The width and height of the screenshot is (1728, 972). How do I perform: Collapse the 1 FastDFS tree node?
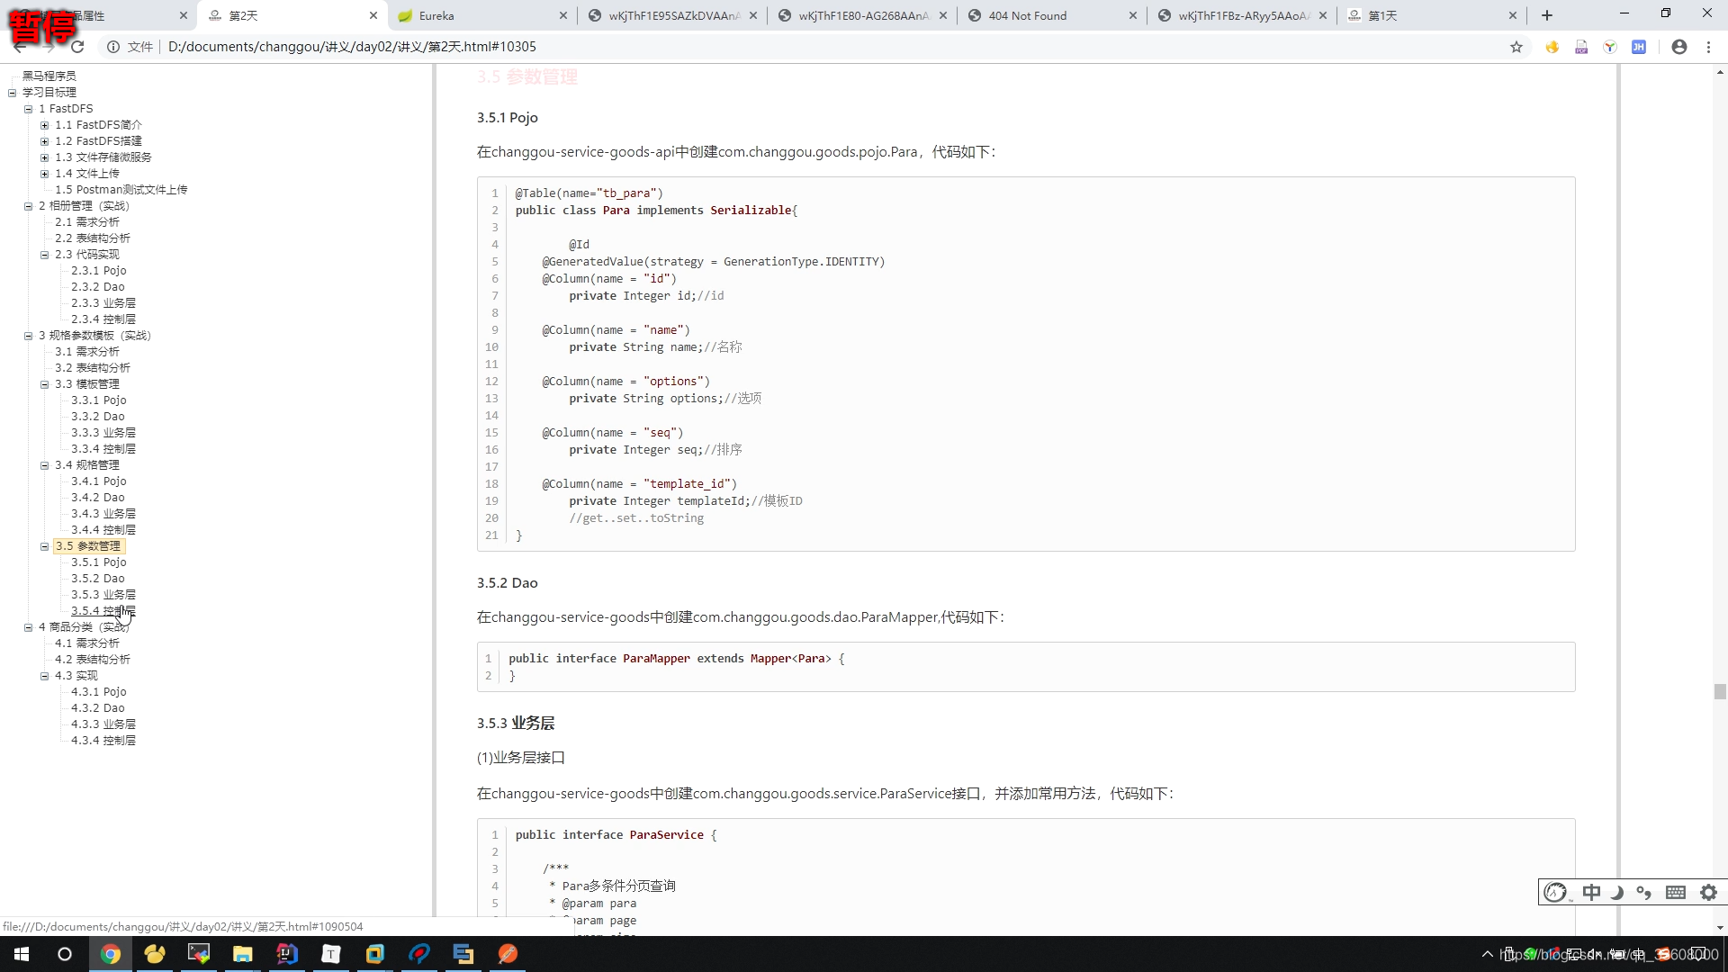click(x=29, y=109)
